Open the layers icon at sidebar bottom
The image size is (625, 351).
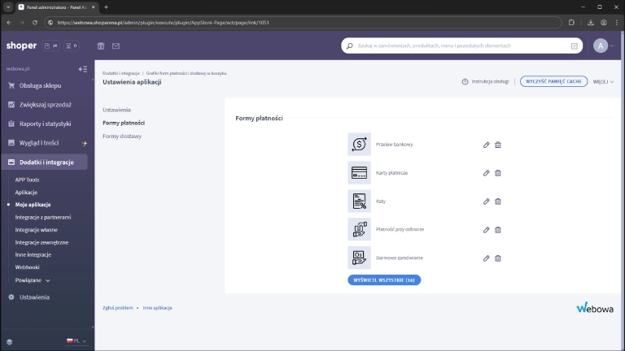(x=10, y=341)
